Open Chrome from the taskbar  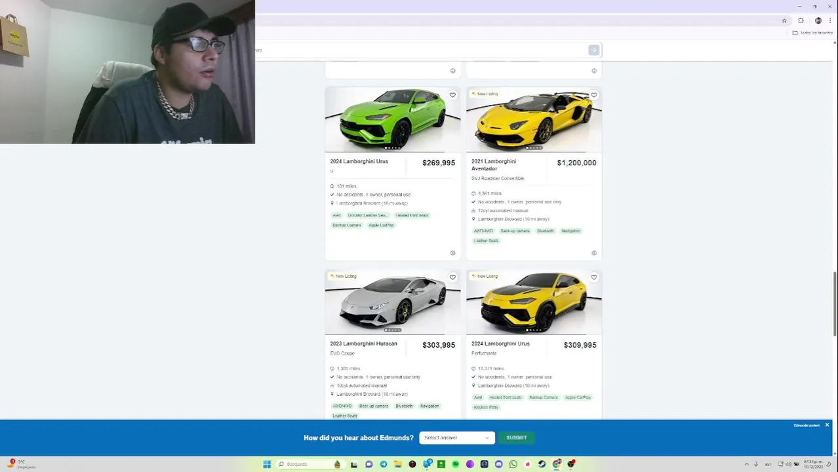coord(557,464)
